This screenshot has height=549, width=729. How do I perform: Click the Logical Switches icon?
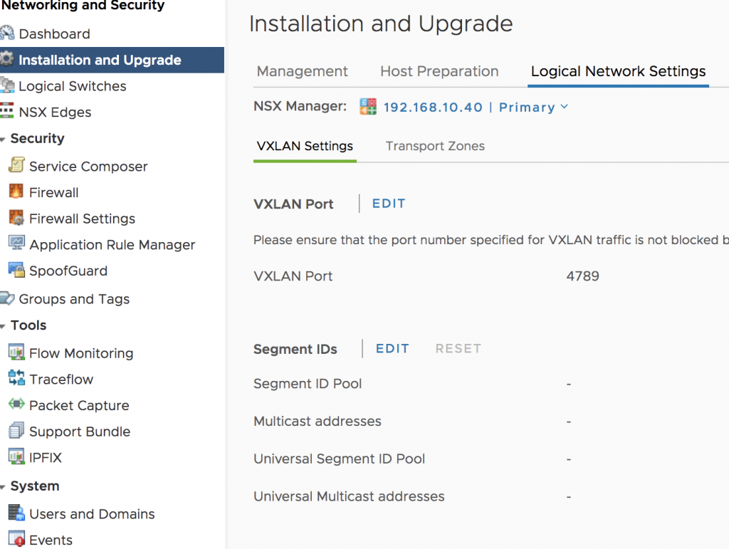7,85
